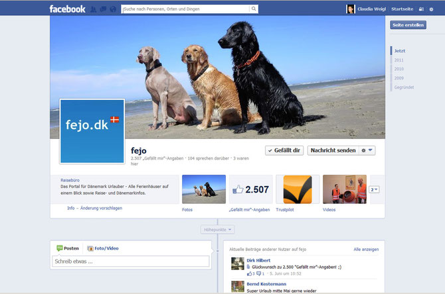This screenshot has width=445, height=294.
Task: Open Dirk Hilbert's name link
Action: tap(258, 260)
